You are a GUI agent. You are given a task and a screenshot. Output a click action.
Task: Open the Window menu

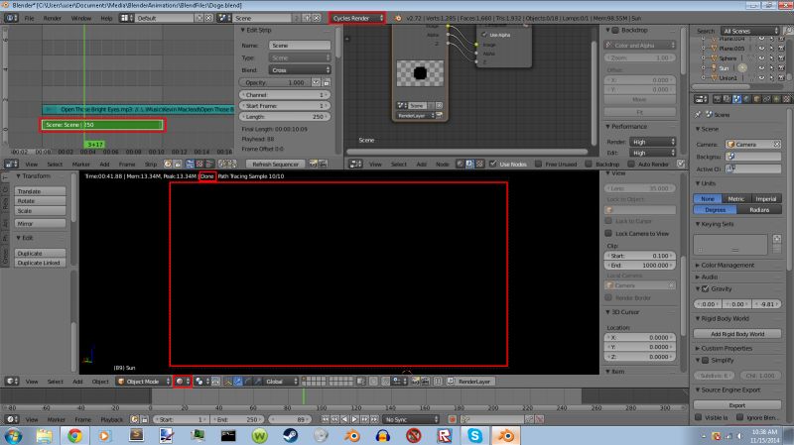[x=81, y=18]
